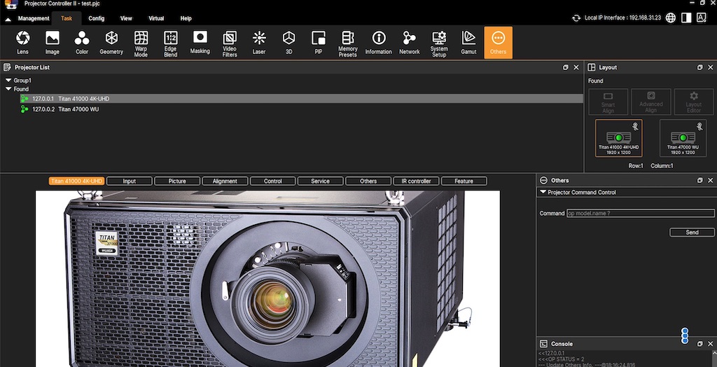The image size is (717, 367).
Task: Undock the Projector List panel
Action: 566,67
